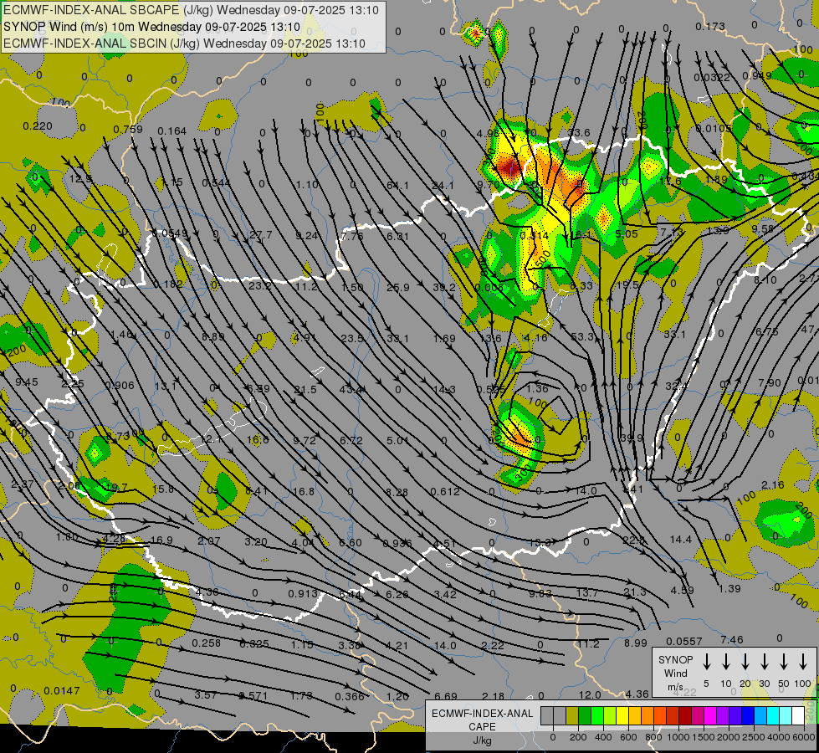Screen dimensions: 819x753
Task: Click the map value 27.7
Action: click(x=261, y=234)
